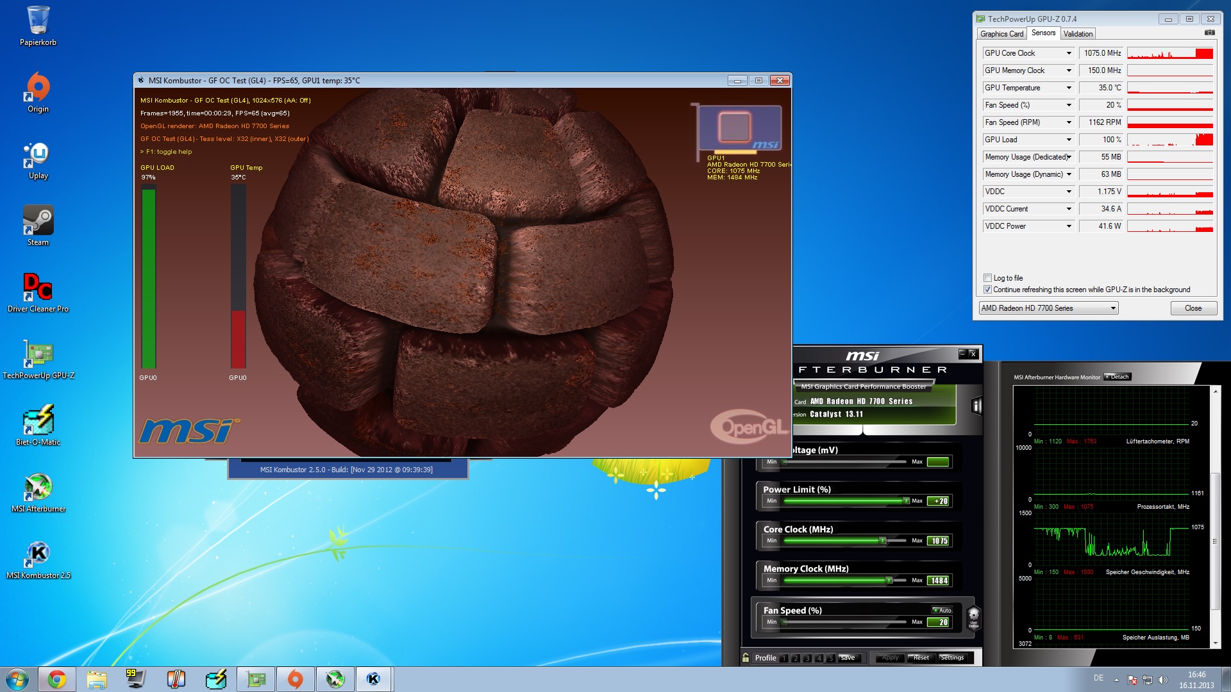Enable the Log to file checkbox
Viewport: 1231px width, 692px height.
(x=987, y=278)
